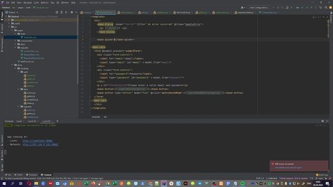This screenshot has width=333, height=187.
Task: Open Project panel gear options
Action: [x=72, y=12]
